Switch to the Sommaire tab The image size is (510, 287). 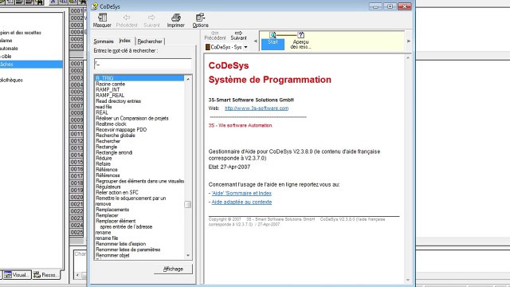click(104, 41)
